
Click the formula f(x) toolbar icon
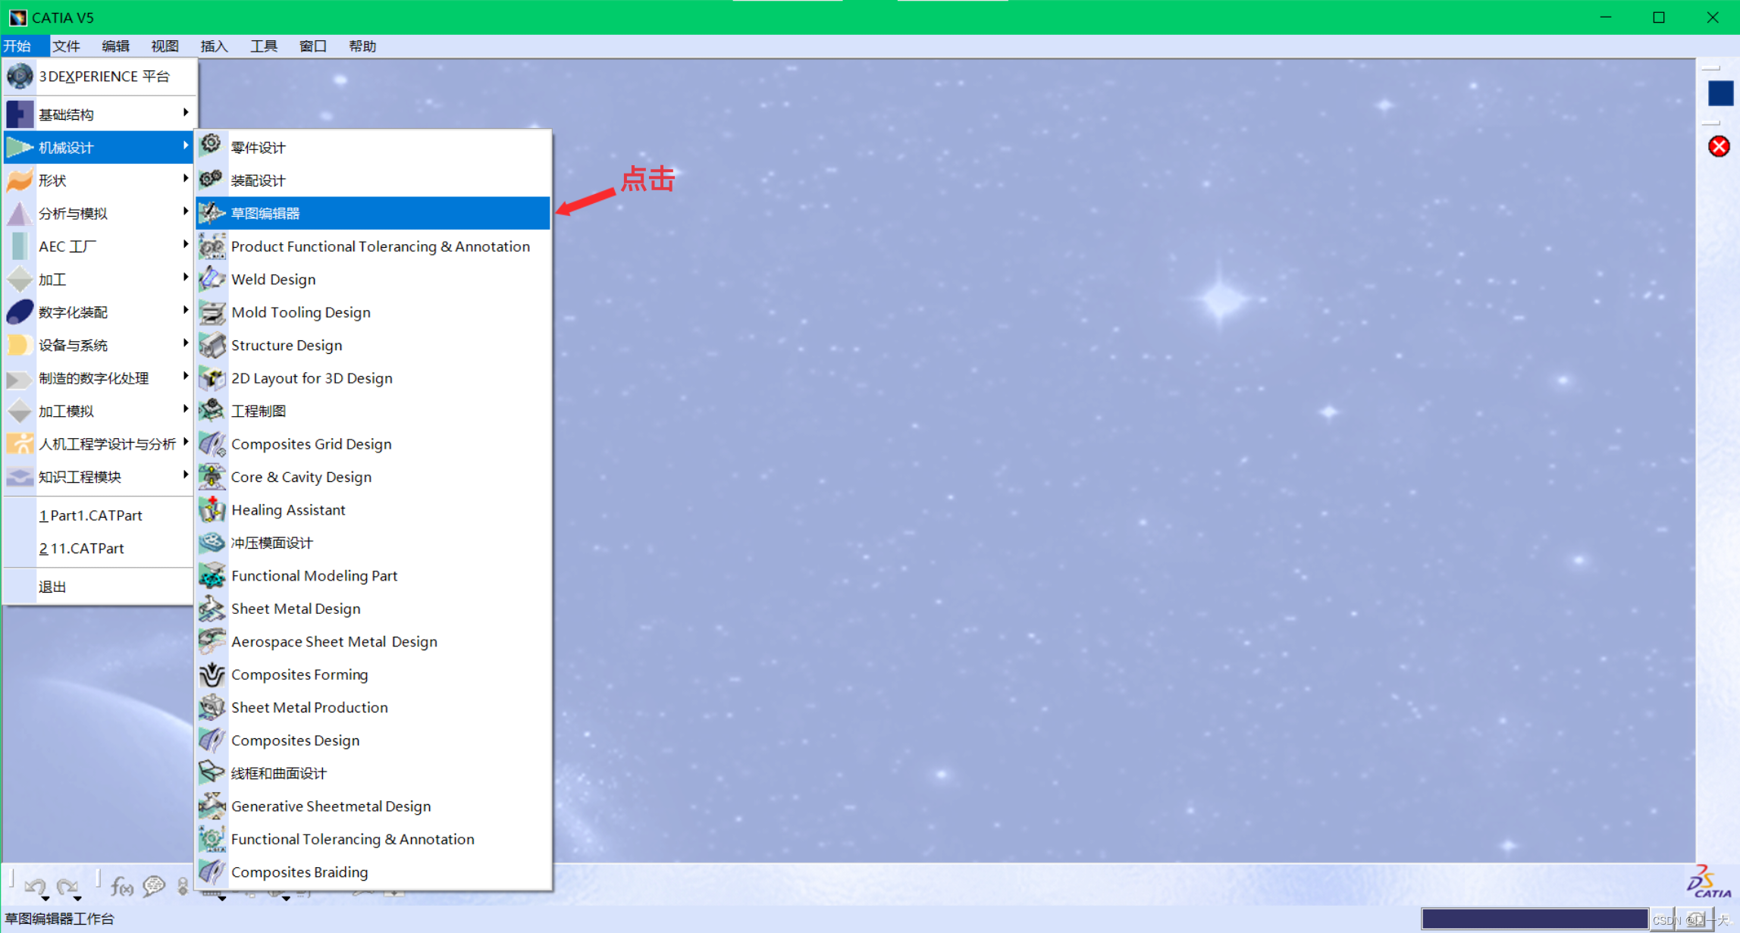coord(121,885)
